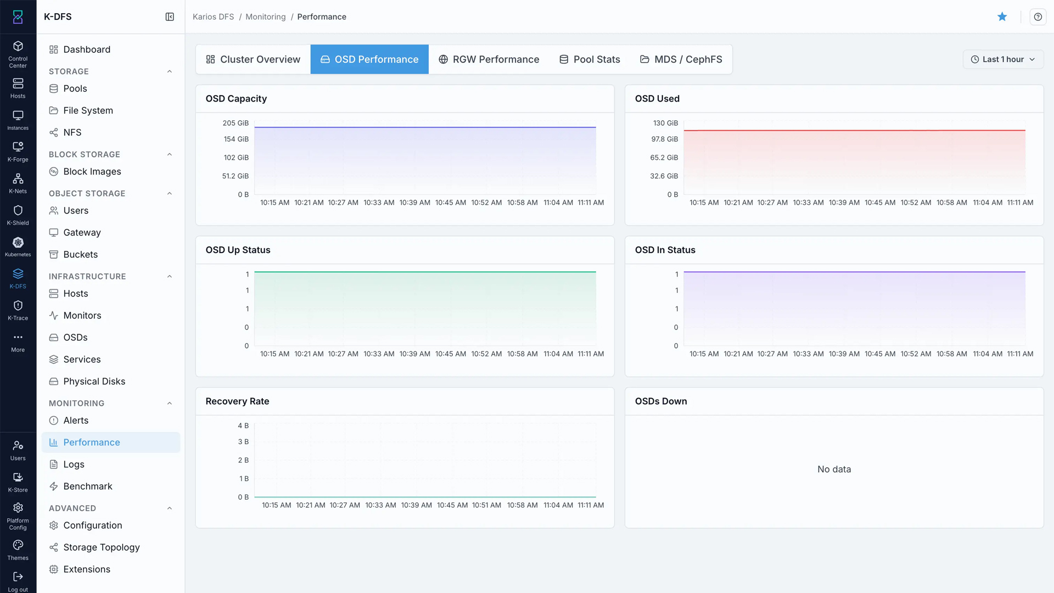Open Services page
This screenshot has width=1054, height=593.
point(111,359)
